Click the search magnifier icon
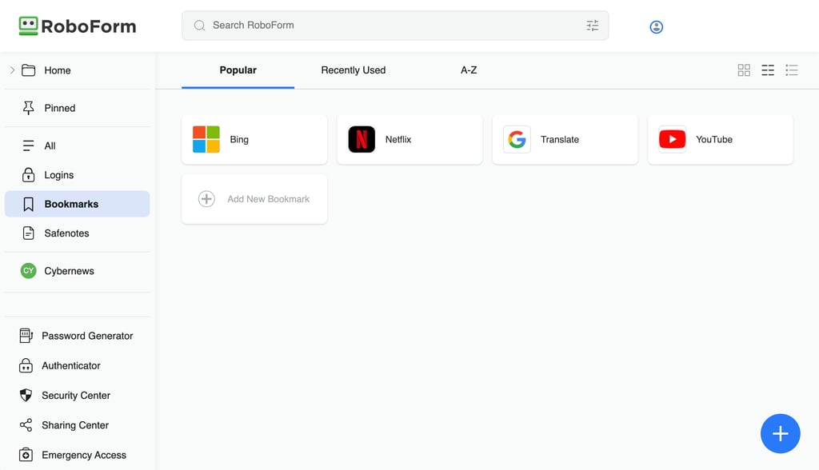Viewport: 819px width, 470px height. point(199,25)
